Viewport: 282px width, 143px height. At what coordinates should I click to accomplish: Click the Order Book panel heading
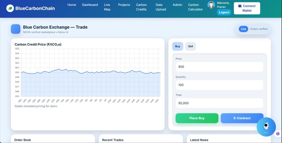point(22,140)
